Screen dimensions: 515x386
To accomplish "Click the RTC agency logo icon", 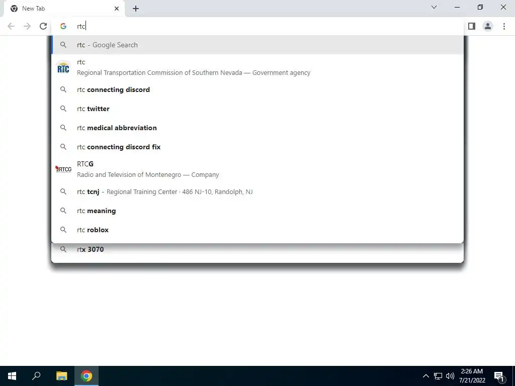I will tap(63, 67).
